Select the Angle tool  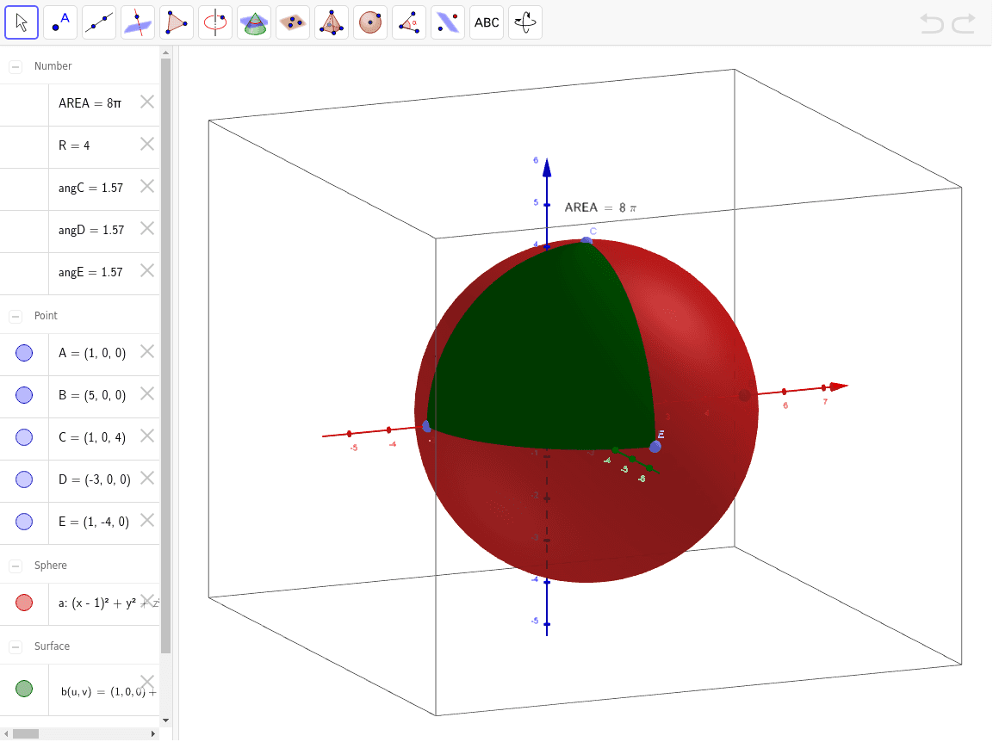[408, 22]
